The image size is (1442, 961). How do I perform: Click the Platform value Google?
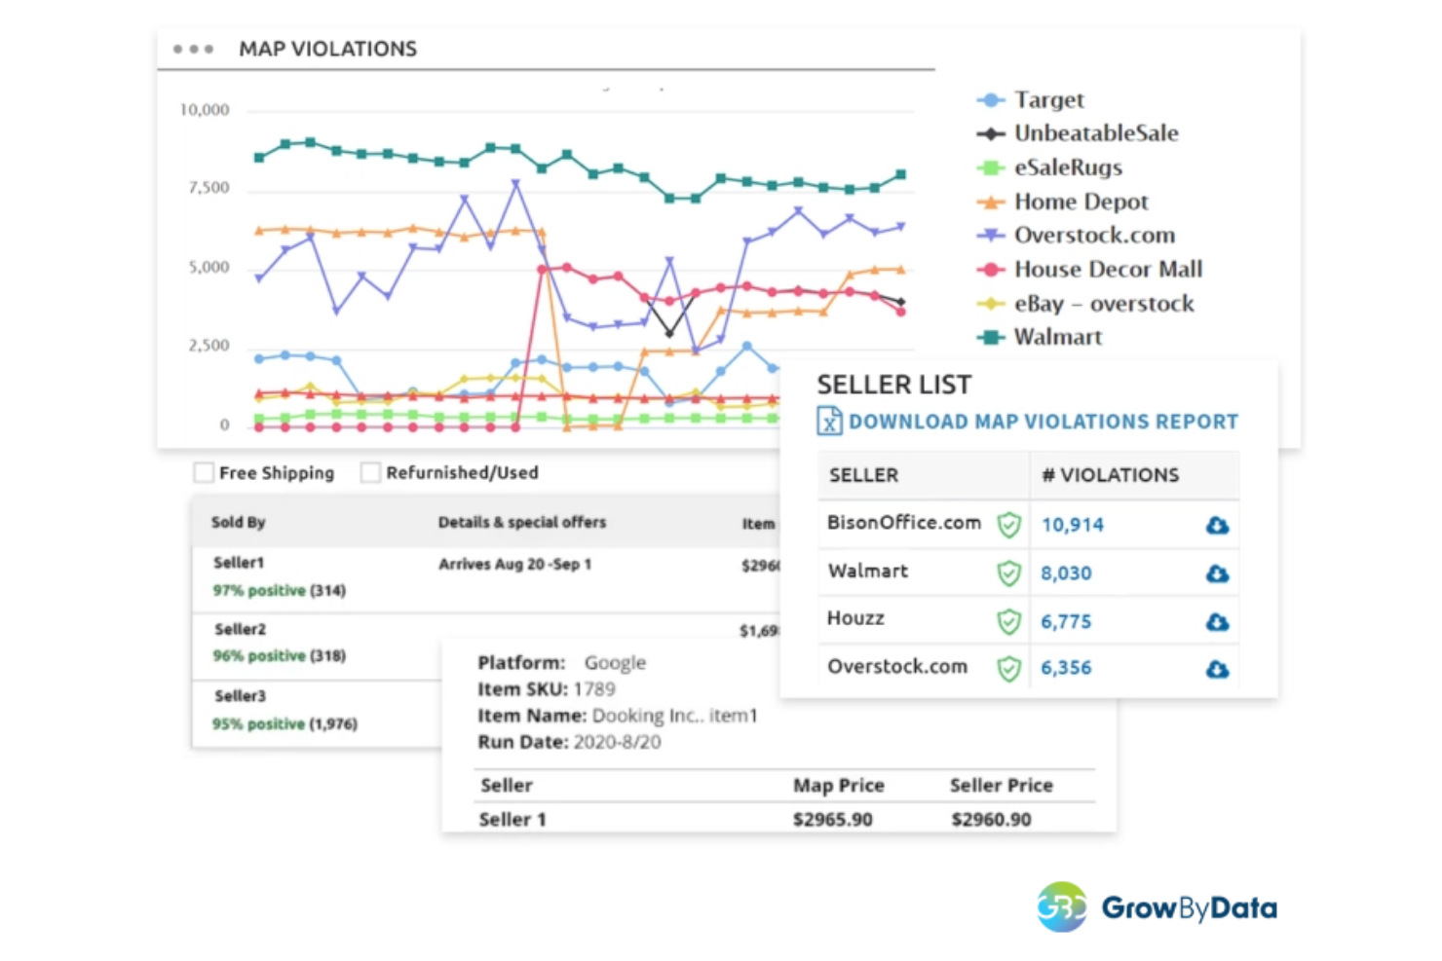pos(615,663)
